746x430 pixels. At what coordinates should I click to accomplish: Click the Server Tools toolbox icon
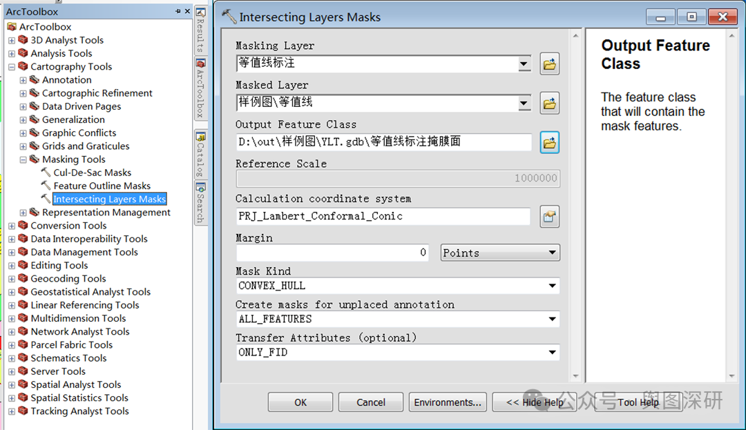coord(23,371)
